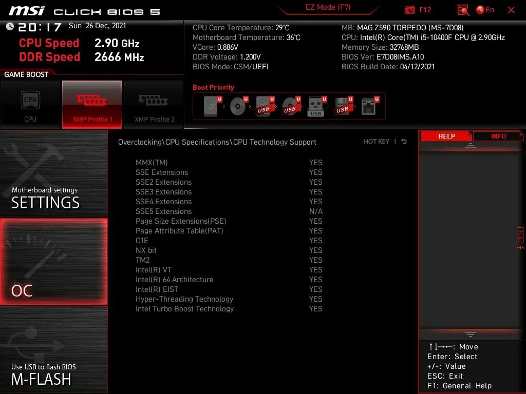Change language via the En globe icon
Screen dimensions: 526x394
point(485,10)
